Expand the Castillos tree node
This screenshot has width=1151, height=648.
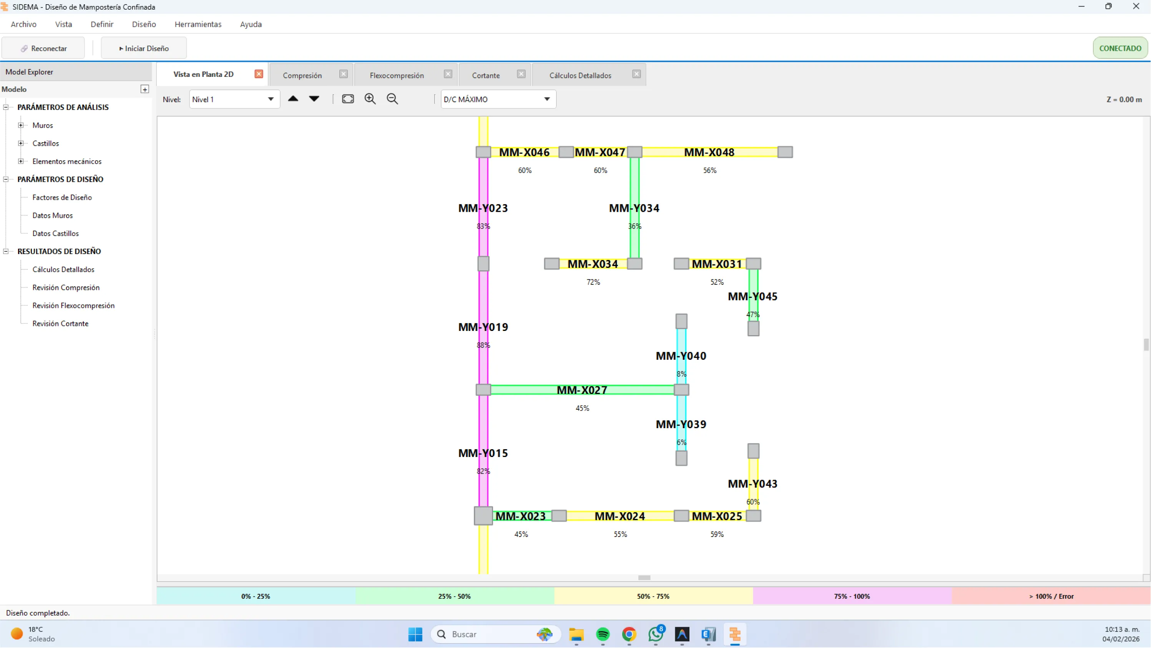(20, 143)
